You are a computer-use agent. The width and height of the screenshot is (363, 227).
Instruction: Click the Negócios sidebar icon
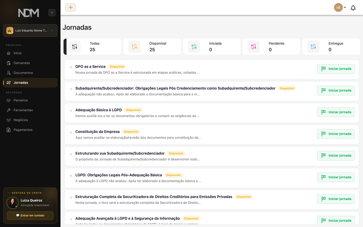click(x=9, y=120)
